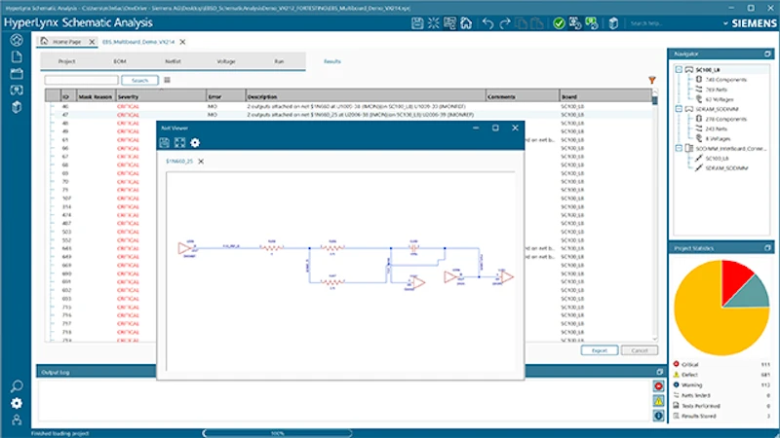Click the soccer-ball icon at the top of the sidebar

(17, 40)
